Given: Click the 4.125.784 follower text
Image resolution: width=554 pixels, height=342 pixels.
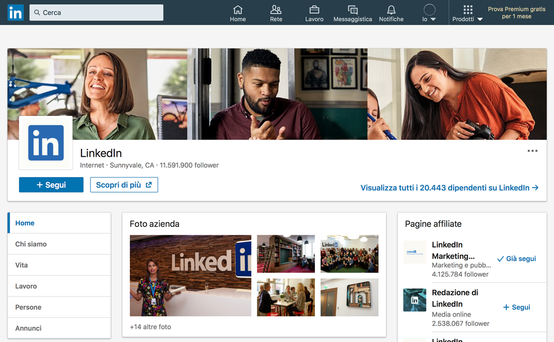Looking at the screenshot, I should 460,274.
